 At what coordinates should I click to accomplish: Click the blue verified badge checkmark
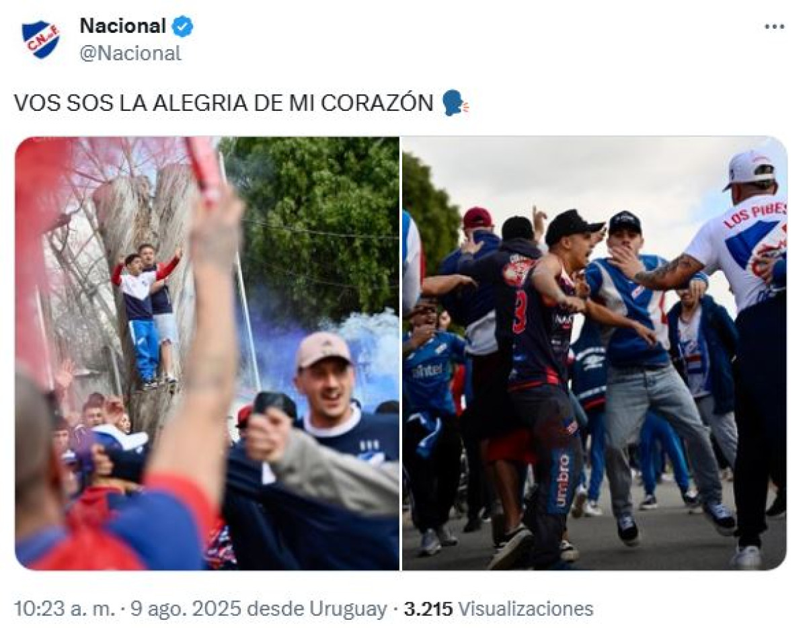point(182,26)
